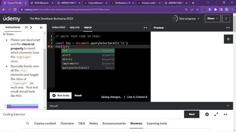
Task: Open the browser zoom magnifier icon
Action: coord(186,10)
